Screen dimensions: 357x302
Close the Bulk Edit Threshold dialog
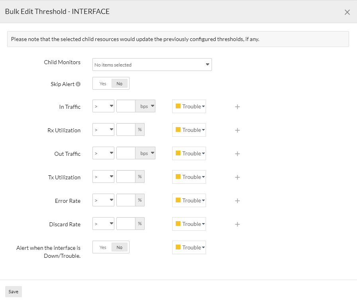click(347, 12)
